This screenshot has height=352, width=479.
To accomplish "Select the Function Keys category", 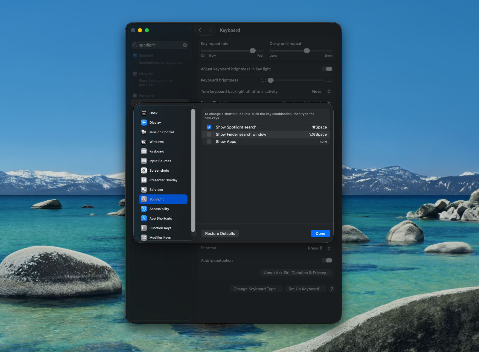I will (160, 228).
